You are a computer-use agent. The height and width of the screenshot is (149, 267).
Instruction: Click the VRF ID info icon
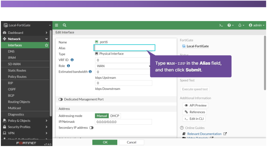(x=72, y=60)
